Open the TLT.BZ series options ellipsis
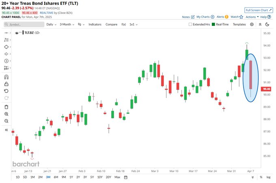The image size is (276, 183). pyautogui.click(x=20, y=32)
